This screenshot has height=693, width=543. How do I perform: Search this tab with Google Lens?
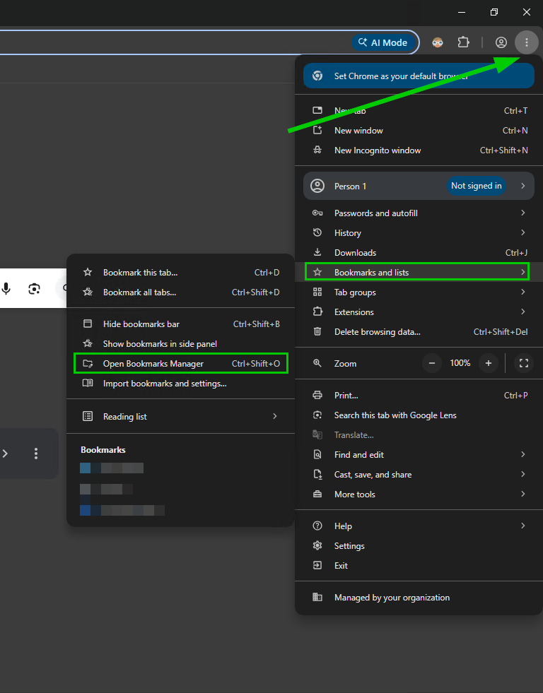pos(419,415)
